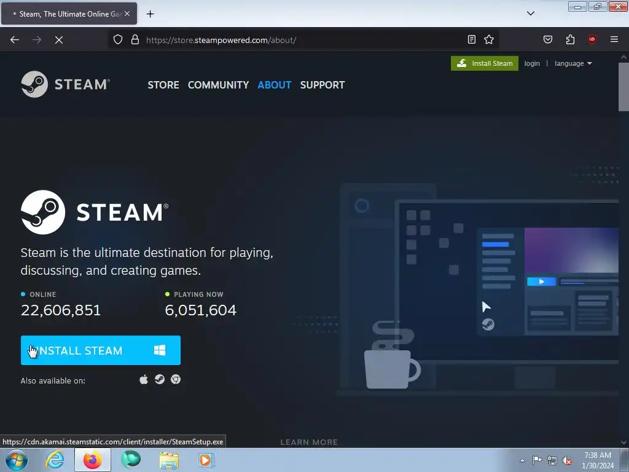Click the scrollbar down arrow

pos(623,442)
